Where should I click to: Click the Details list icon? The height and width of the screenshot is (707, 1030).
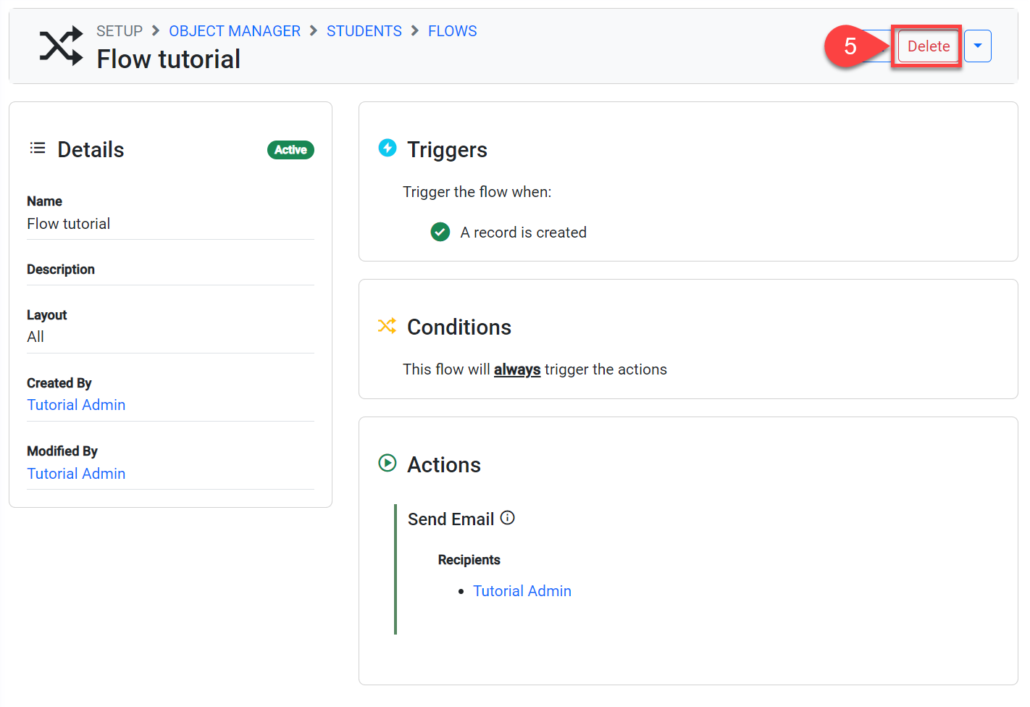pyautogui.click(x=38, y=148)
